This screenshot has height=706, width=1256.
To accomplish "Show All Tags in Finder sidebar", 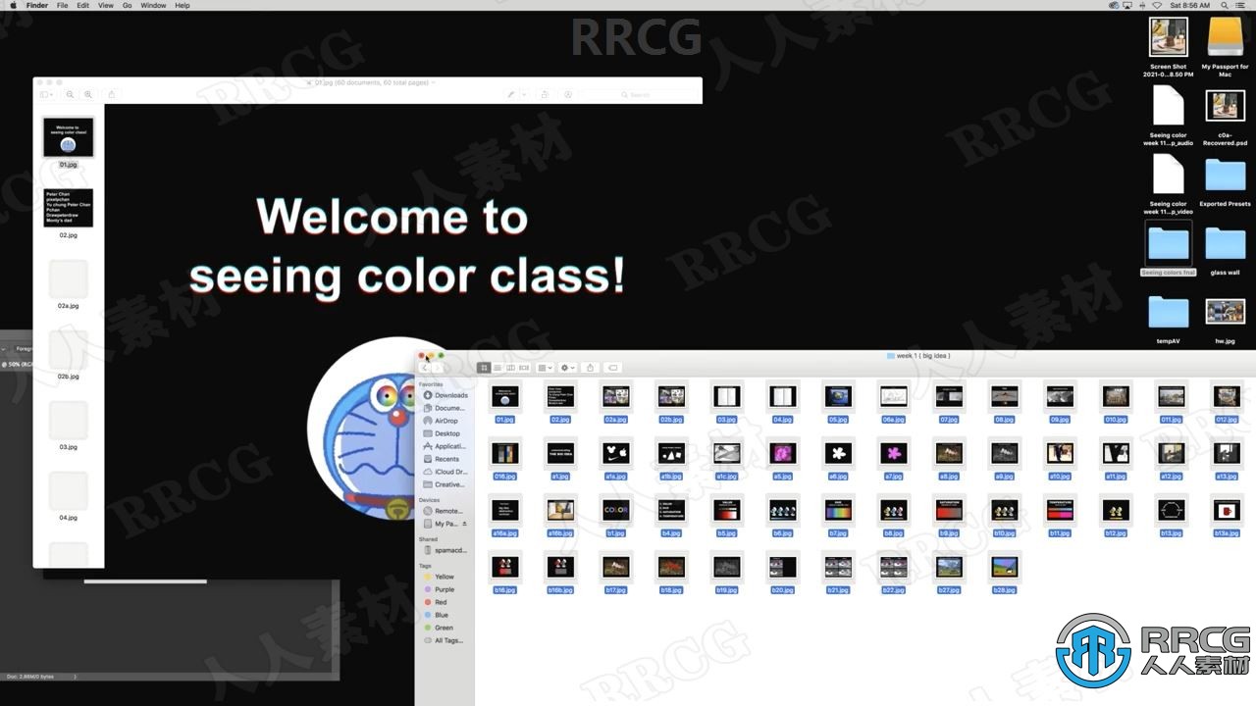I will pyautogui.click(x=443, y=640).
